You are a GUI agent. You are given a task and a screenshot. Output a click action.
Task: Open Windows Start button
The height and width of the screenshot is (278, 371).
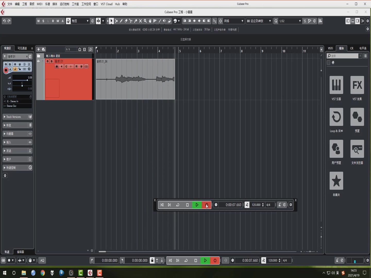(x=4, y=273)
